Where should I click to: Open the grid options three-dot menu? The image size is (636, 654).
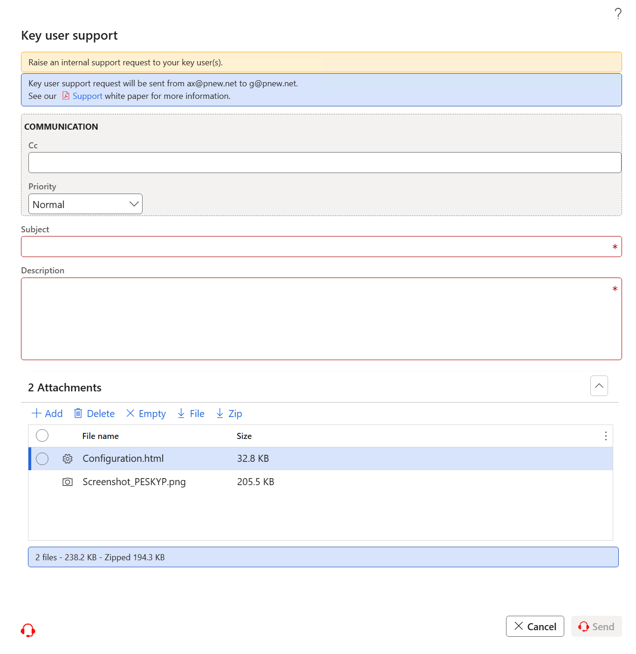[606, 436]
